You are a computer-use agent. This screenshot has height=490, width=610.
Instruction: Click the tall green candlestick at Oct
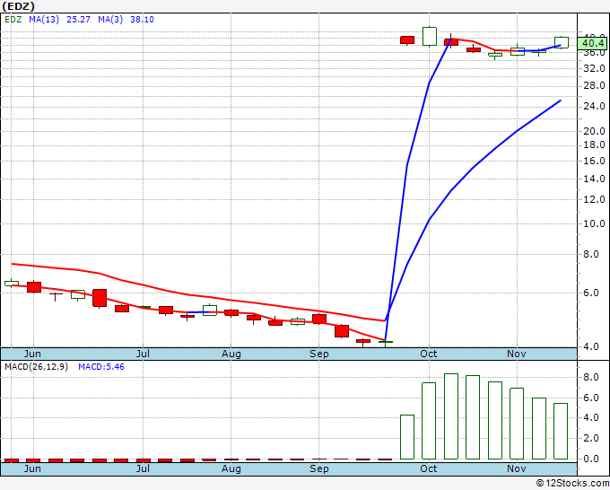point(430,37)
